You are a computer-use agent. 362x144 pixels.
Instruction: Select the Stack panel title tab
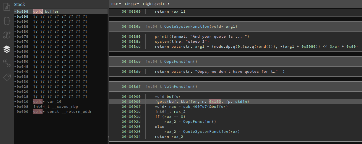(20, 4)
